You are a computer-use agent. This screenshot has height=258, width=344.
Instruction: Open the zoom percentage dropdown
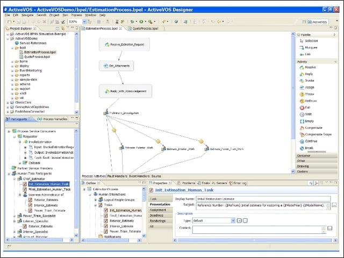(84, 21)
